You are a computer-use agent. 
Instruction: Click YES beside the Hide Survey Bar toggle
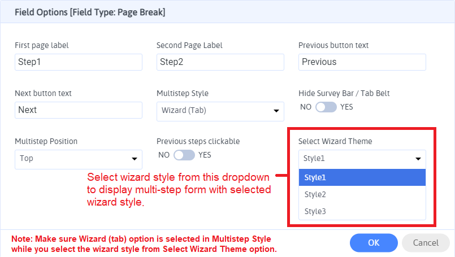click(x=346, y=107)
